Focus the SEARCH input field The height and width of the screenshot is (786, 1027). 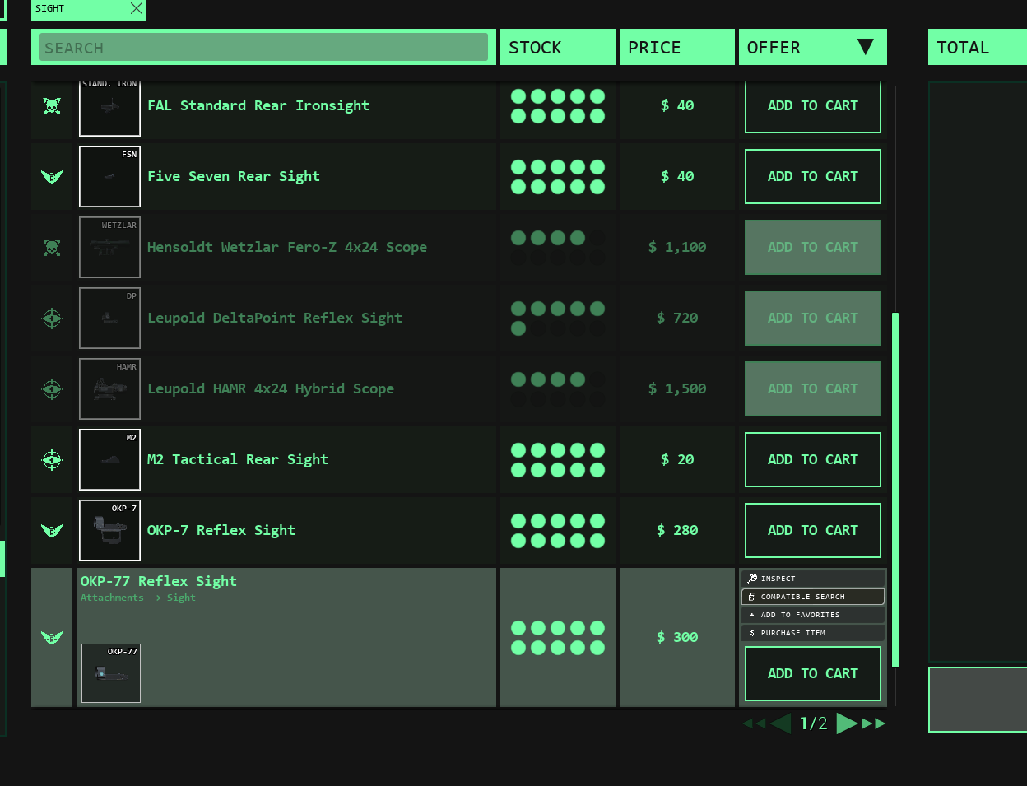[x=263, y=47]
